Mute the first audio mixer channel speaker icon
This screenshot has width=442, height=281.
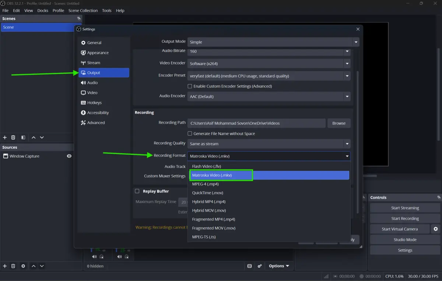coord(94,257)
